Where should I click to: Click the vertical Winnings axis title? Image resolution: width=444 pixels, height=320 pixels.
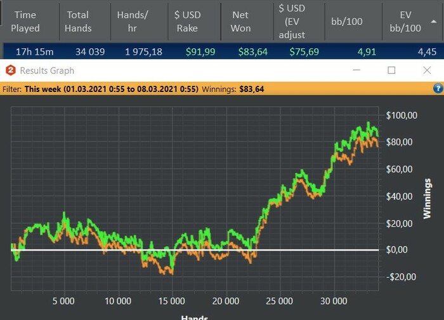[x=427, y=198]
